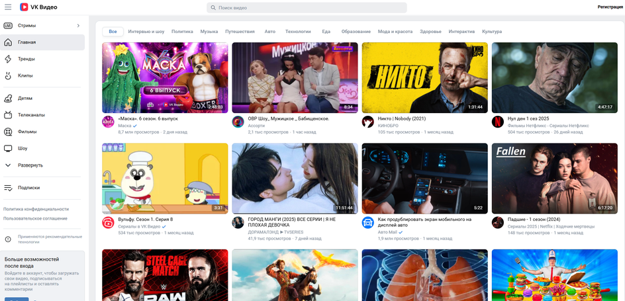Click title Никто | Nobody (2021)
The width and height of the screenshot is (625, 301).
[402, 118]
